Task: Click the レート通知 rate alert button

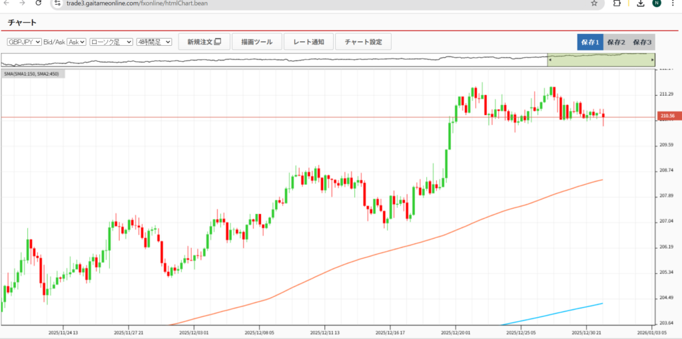Action: 308,42
